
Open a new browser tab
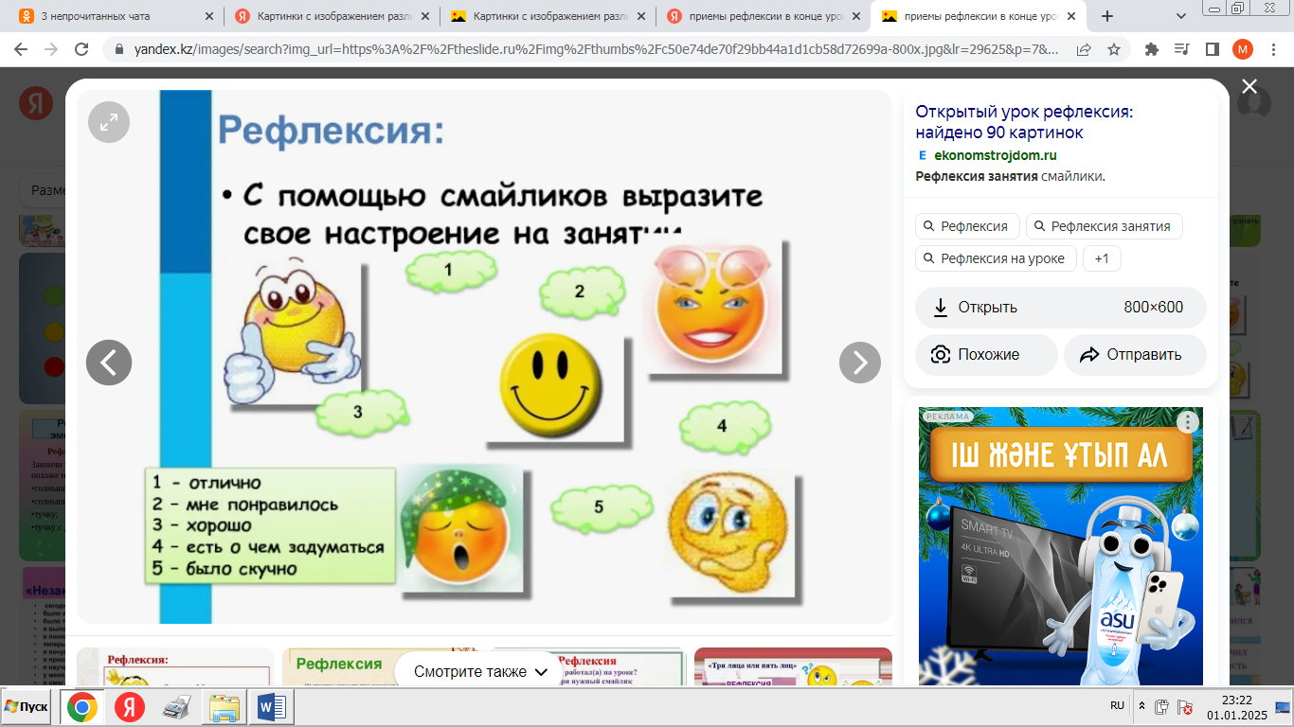pos(1107,16)
